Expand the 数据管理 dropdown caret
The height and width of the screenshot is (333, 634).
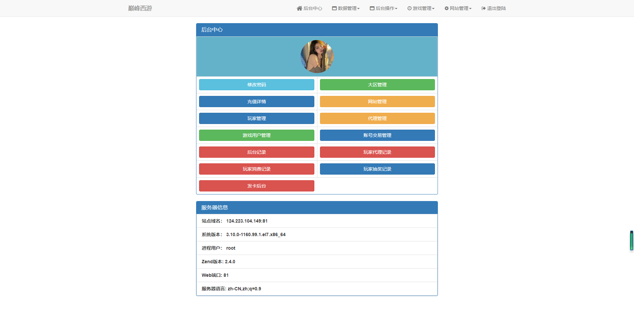pos(358,9)
